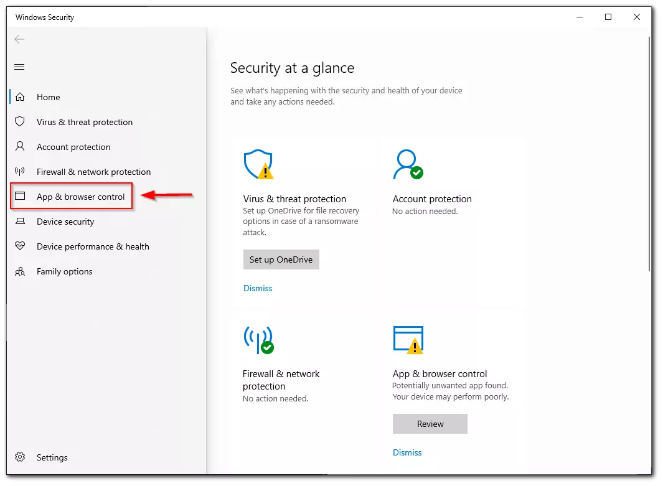Click the App & browser window icon in sidebar
Screen dimensions: 663x486
[x=20, y=196]
